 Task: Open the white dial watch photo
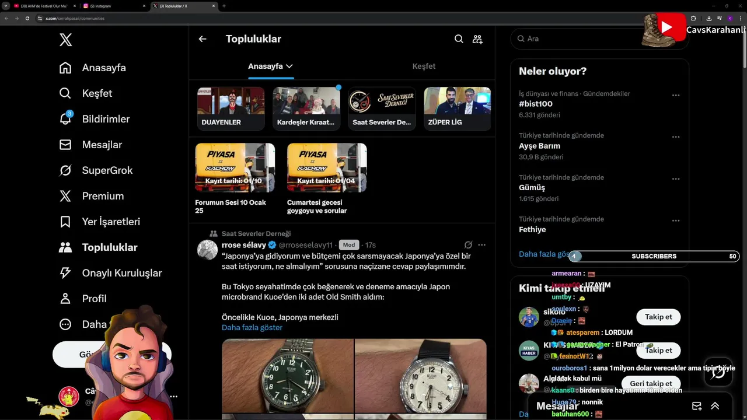point(421,376)
